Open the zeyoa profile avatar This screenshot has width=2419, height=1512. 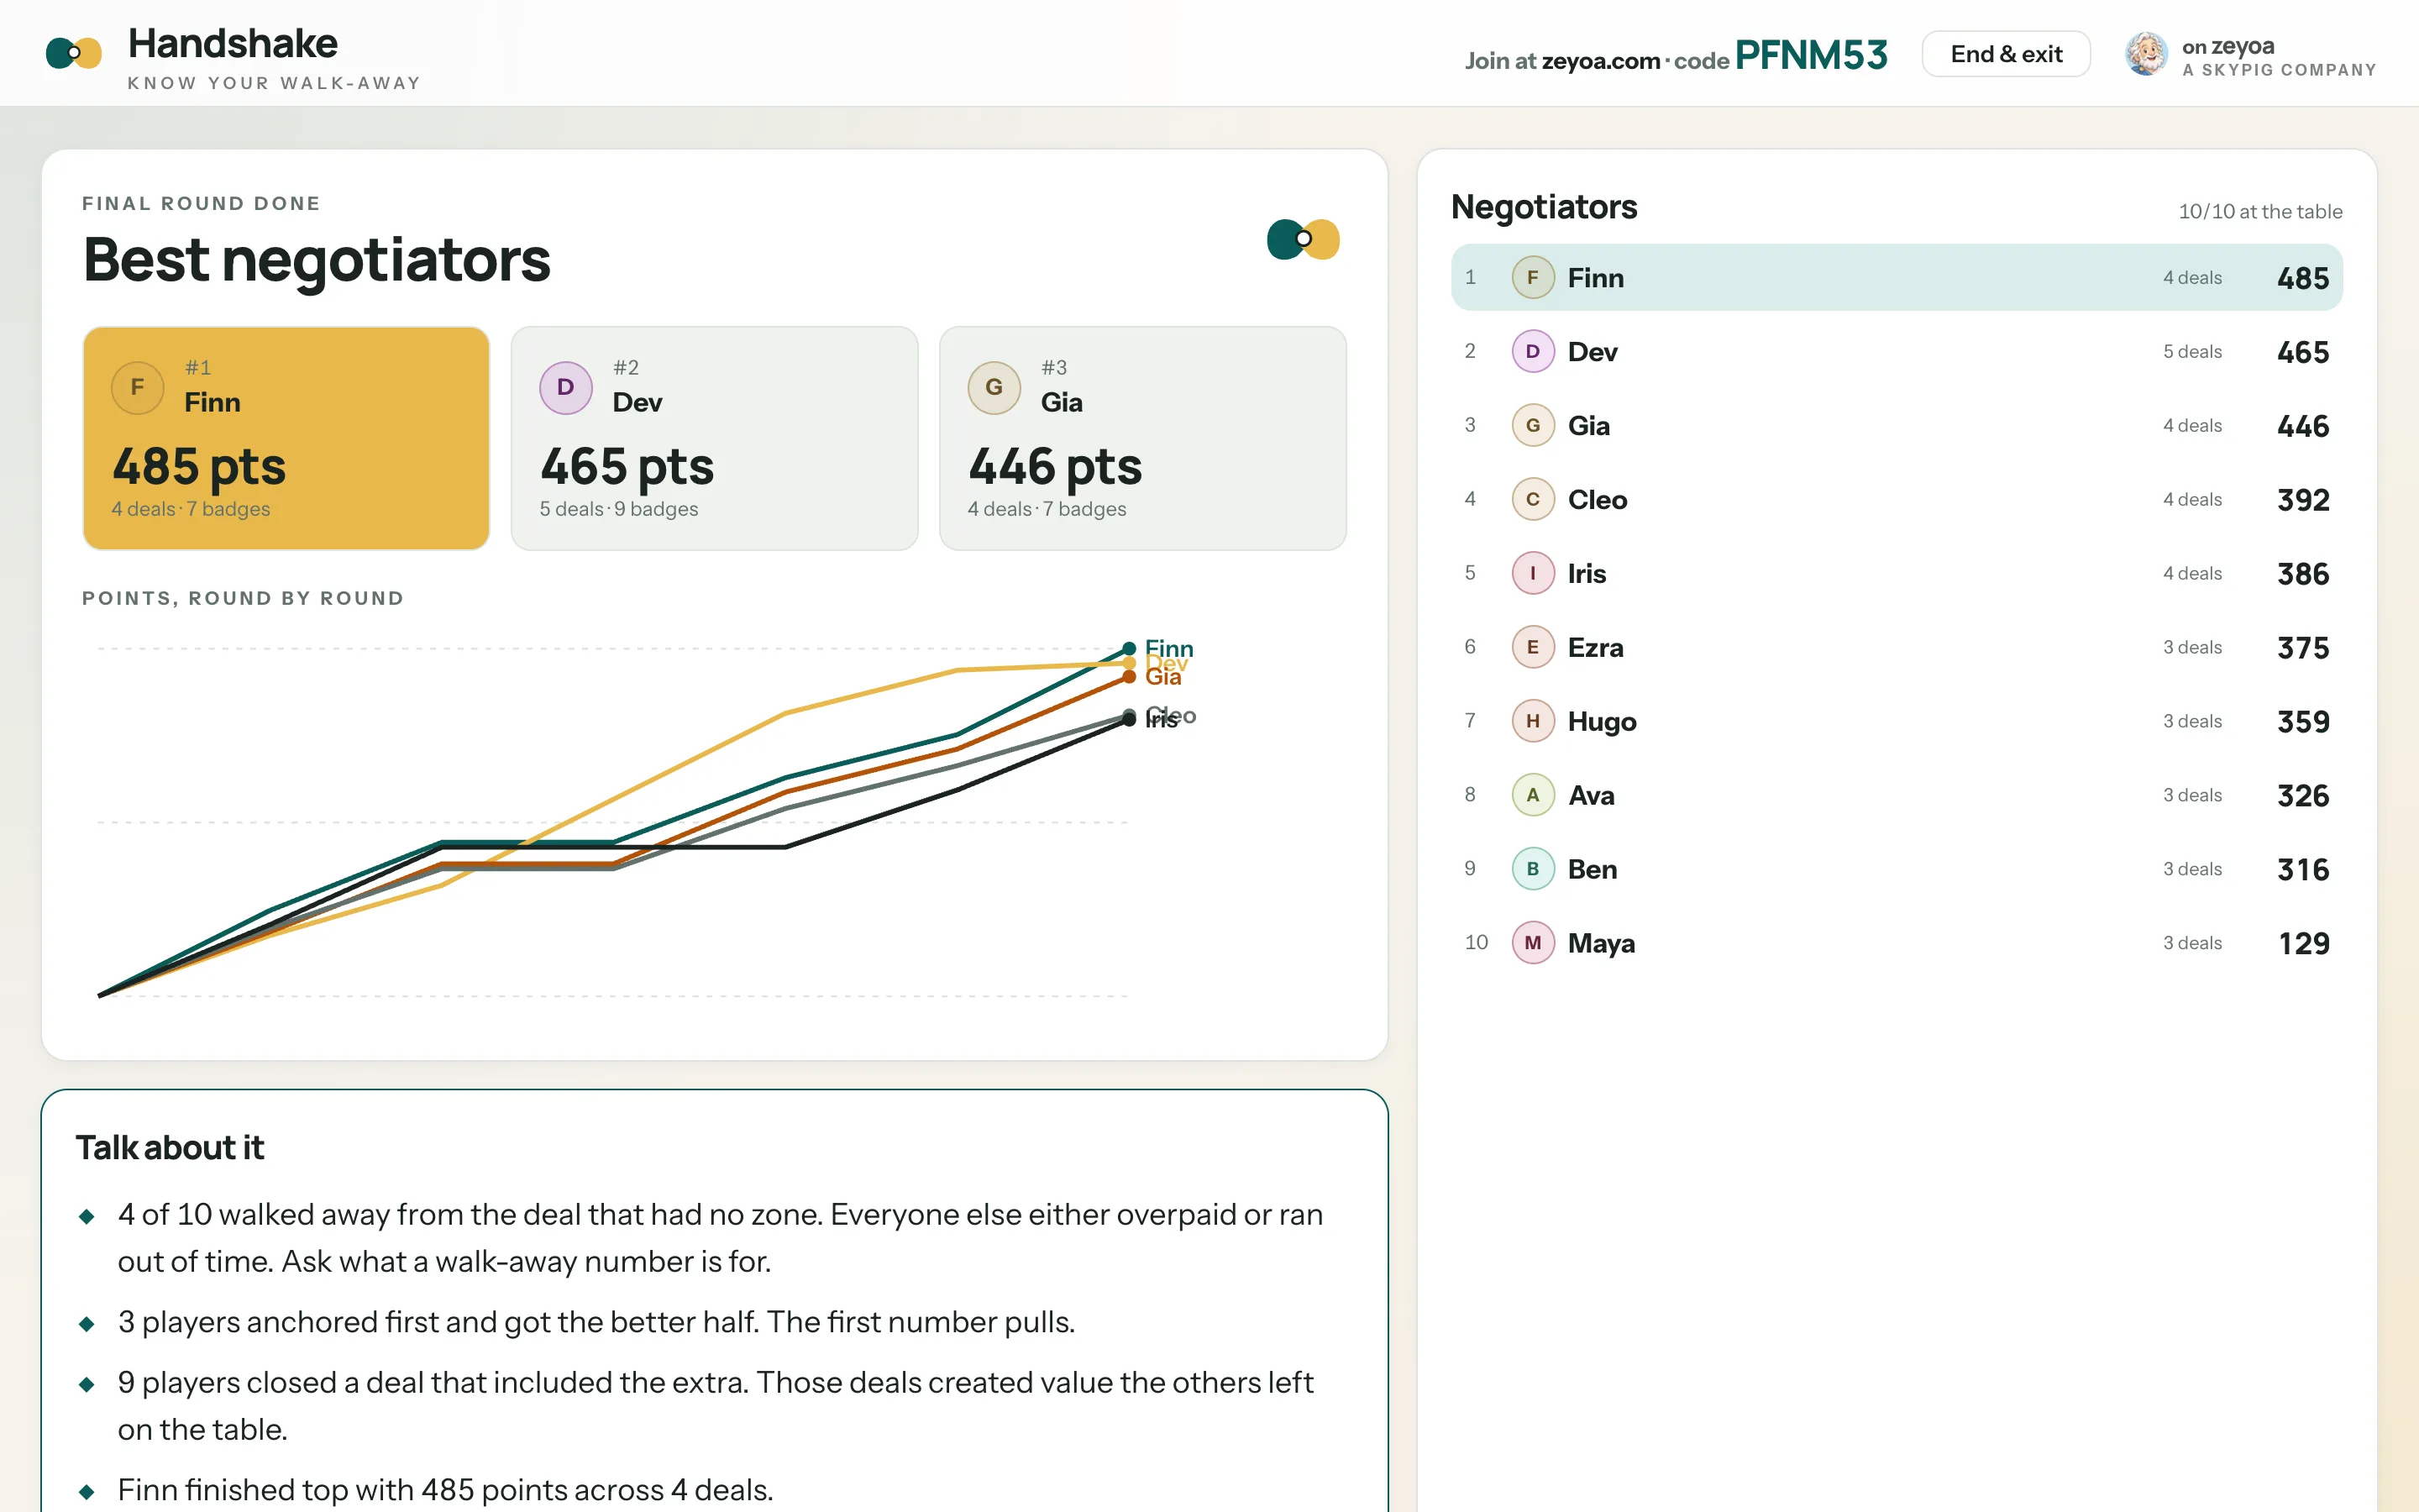[2145, 54]
